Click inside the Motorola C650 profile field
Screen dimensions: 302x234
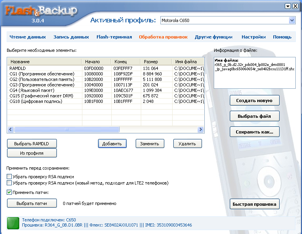tap(225, 20)
